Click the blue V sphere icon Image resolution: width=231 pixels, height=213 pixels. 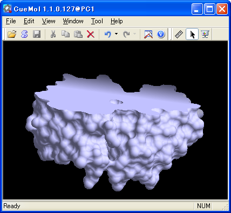pos(161,34)
